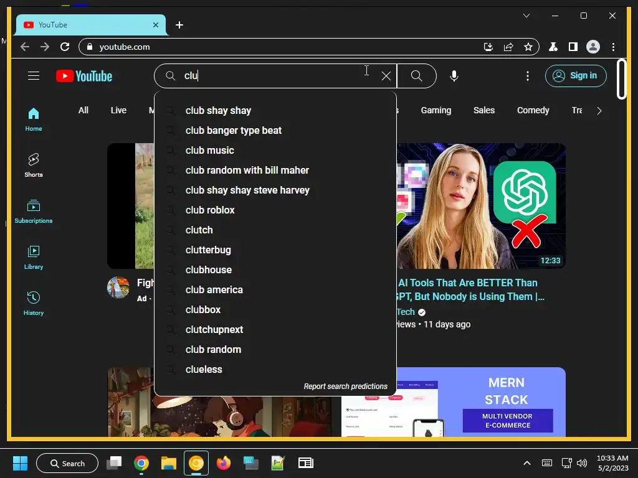Open the AI Tools ChatGPT video thumbnail

point(481,205)
